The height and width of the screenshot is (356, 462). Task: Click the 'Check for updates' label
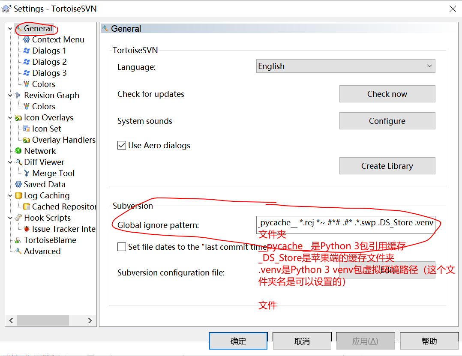150,94
